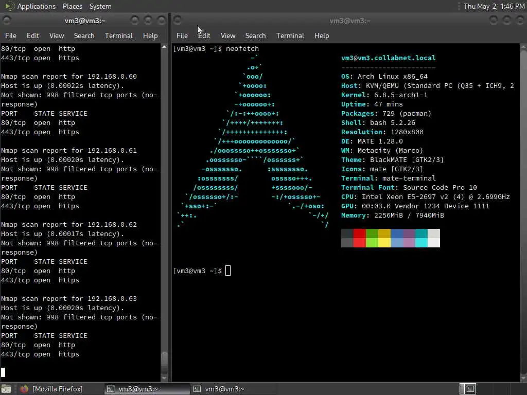Click the left terminal scrollbar up arrow
The image size is (527, 395).
(164, 47)
